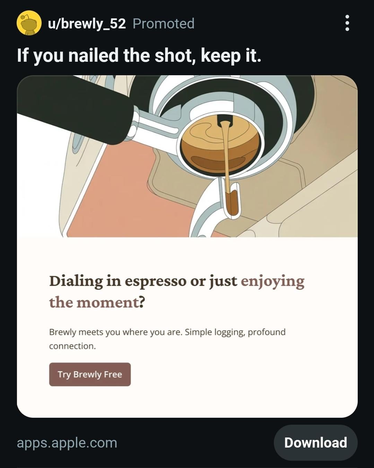Open the three-dot overflow menu
The image size is (374, 468).
point(347,23)
